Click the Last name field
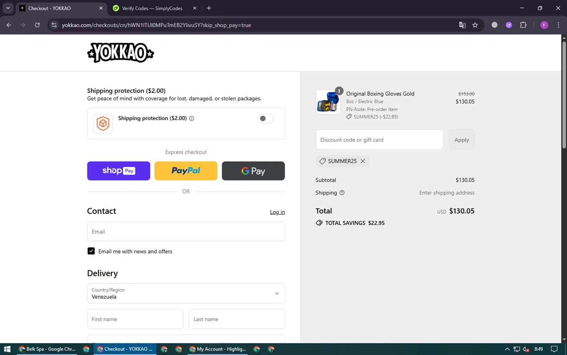The height and width of the screenshot is (355, 567). point(237,319)
